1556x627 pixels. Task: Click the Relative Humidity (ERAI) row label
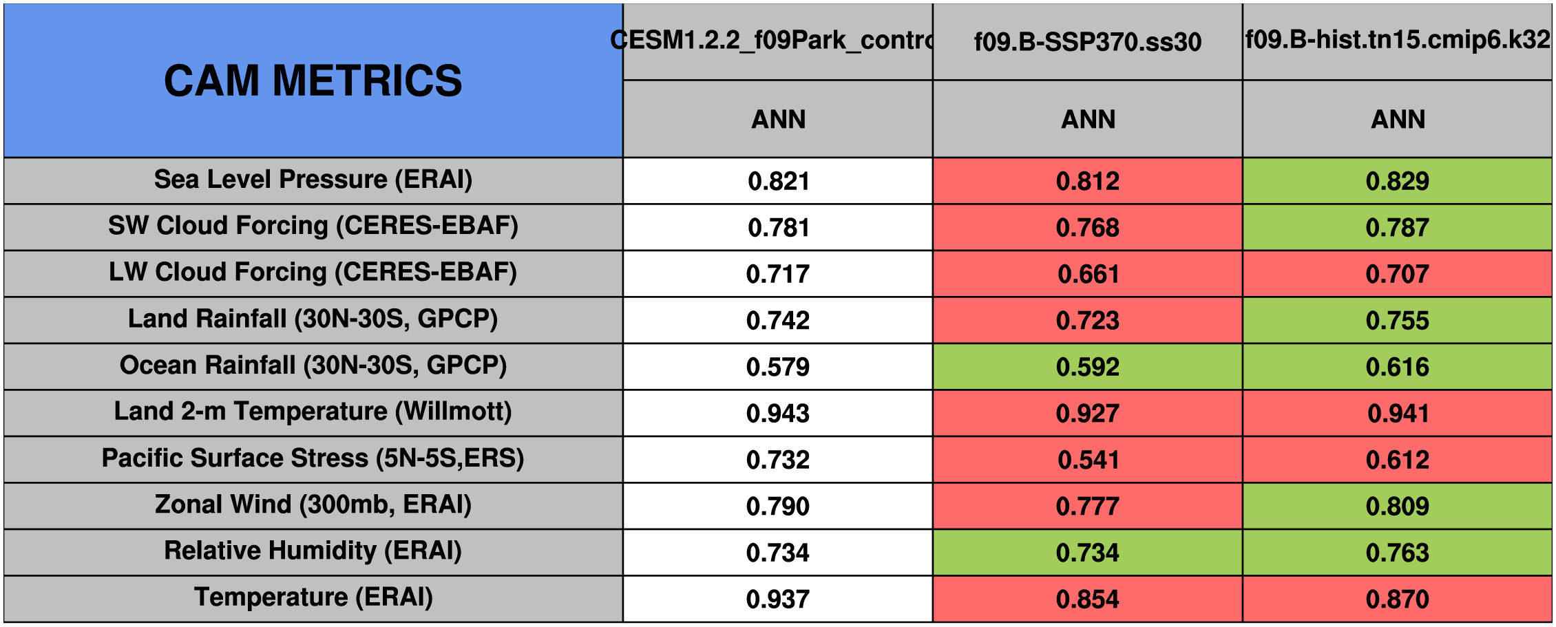[x=313, y=552]
